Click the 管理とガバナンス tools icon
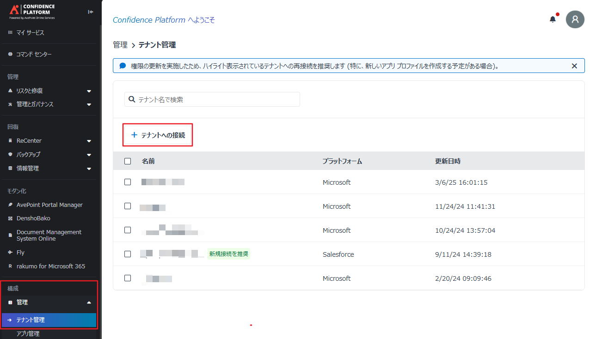Viewport: 590px width, 339px height. [10, 104]
